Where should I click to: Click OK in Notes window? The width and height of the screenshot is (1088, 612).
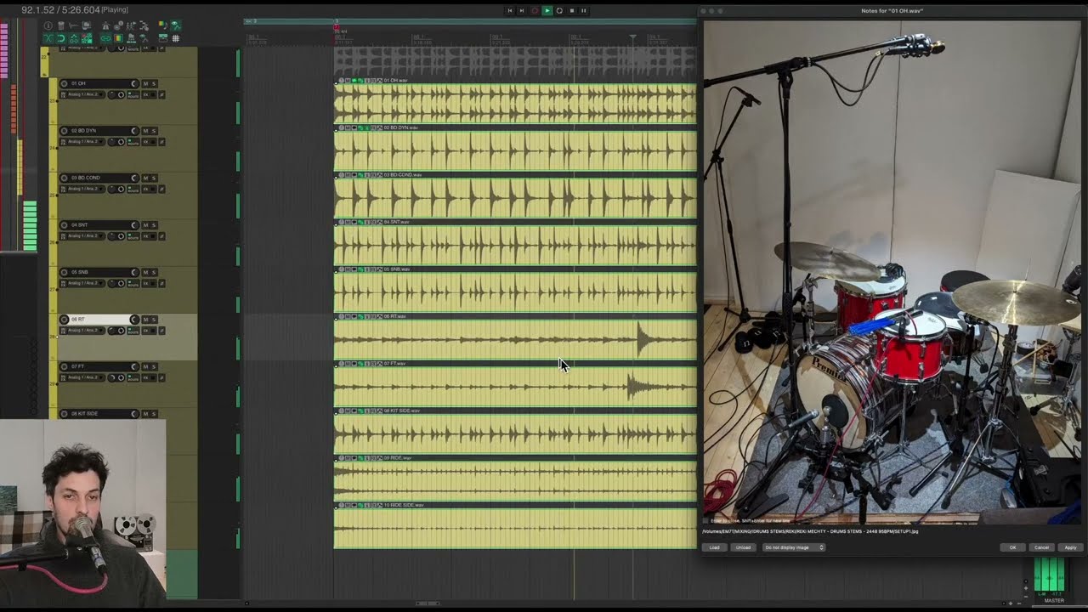[x=1013, y=547]
